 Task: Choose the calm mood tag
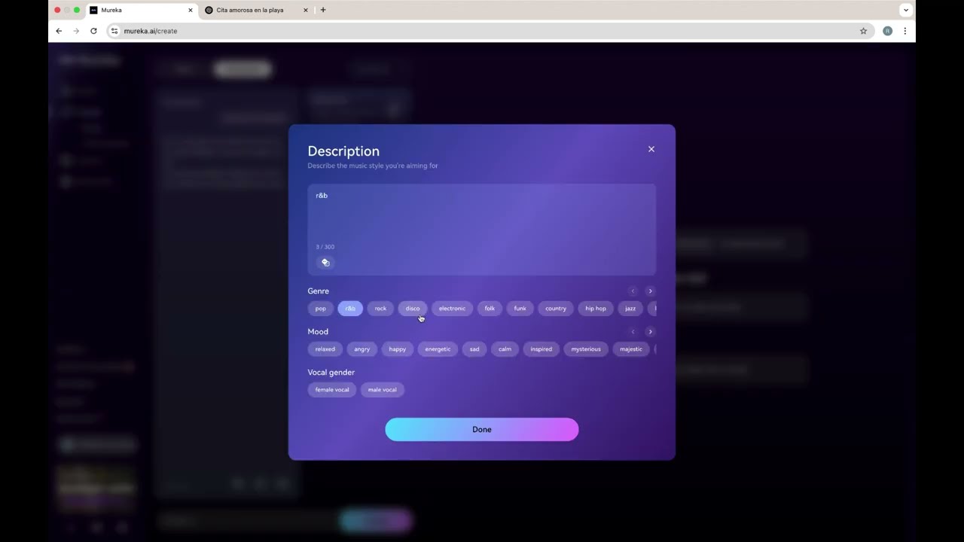pyautogui.click(x=505, y=349)
